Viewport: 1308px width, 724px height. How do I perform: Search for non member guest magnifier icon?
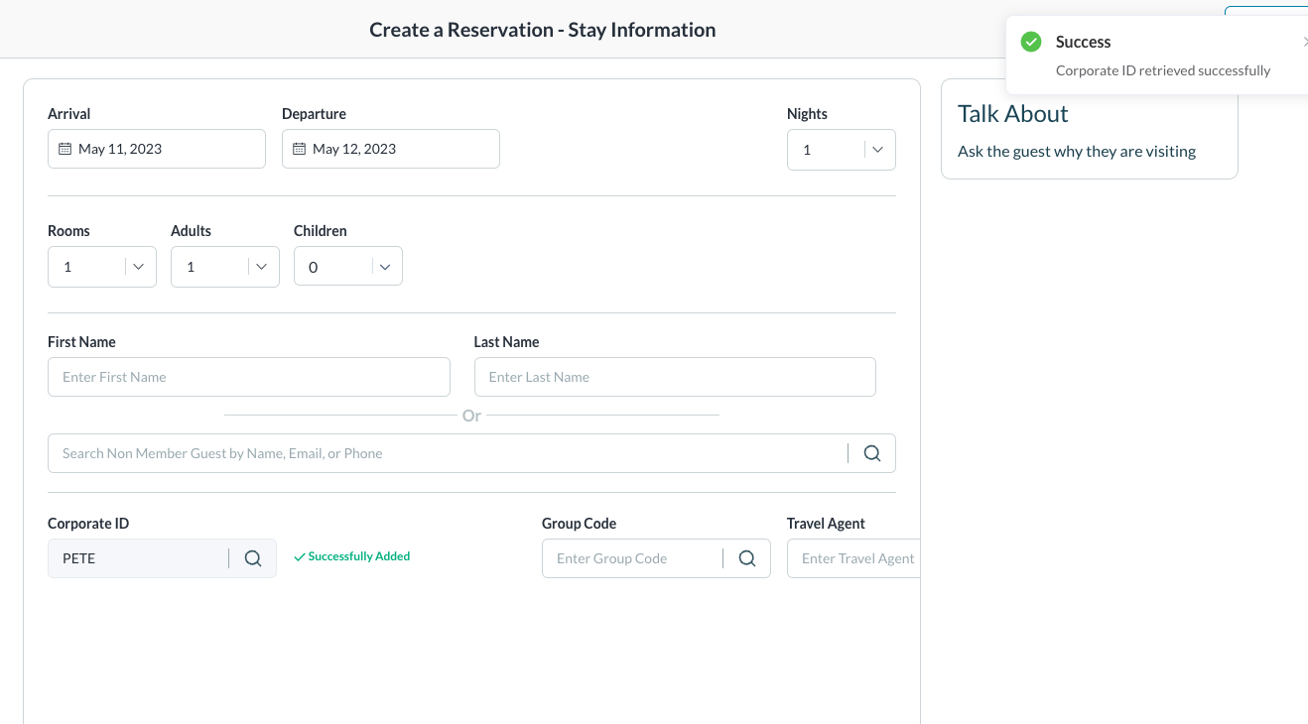(x=872, y=453)
